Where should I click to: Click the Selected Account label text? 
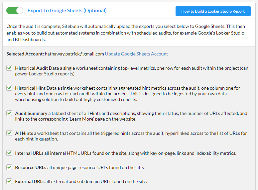coord(25,54)
